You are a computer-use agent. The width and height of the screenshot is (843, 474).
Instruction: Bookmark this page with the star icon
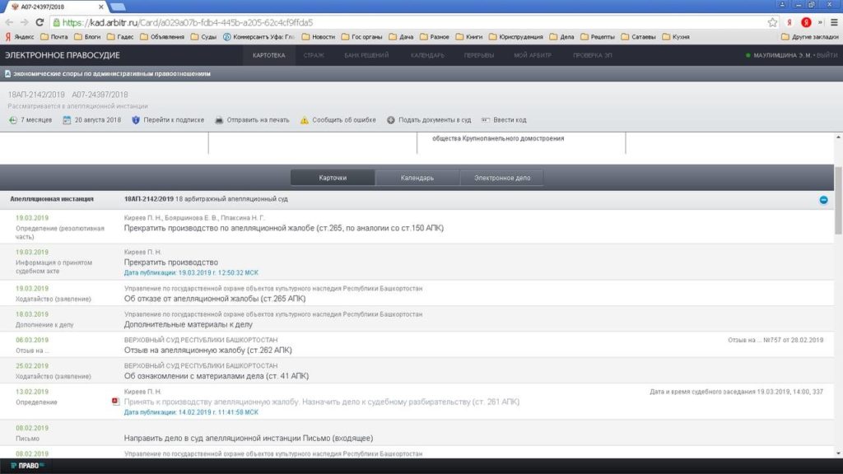pos(772,22)
